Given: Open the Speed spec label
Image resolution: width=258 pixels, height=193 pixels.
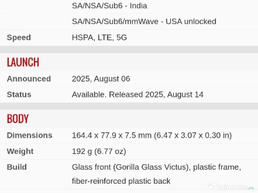Looking at the screenshot, I should tap(19, 38).
